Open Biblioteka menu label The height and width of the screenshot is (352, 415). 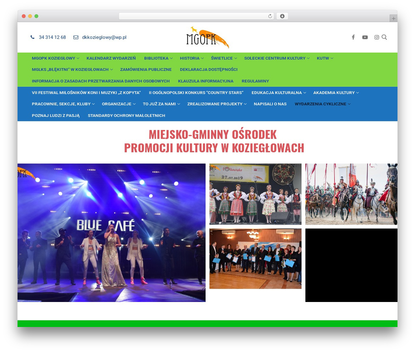[156, 58]
